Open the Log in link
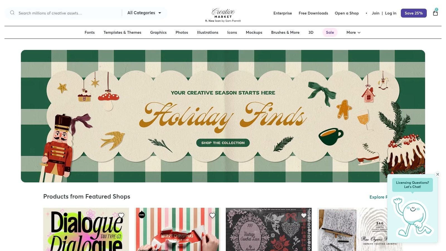This screenshot has width=446, height=251. pyautogui.click(x=391, y=13)
